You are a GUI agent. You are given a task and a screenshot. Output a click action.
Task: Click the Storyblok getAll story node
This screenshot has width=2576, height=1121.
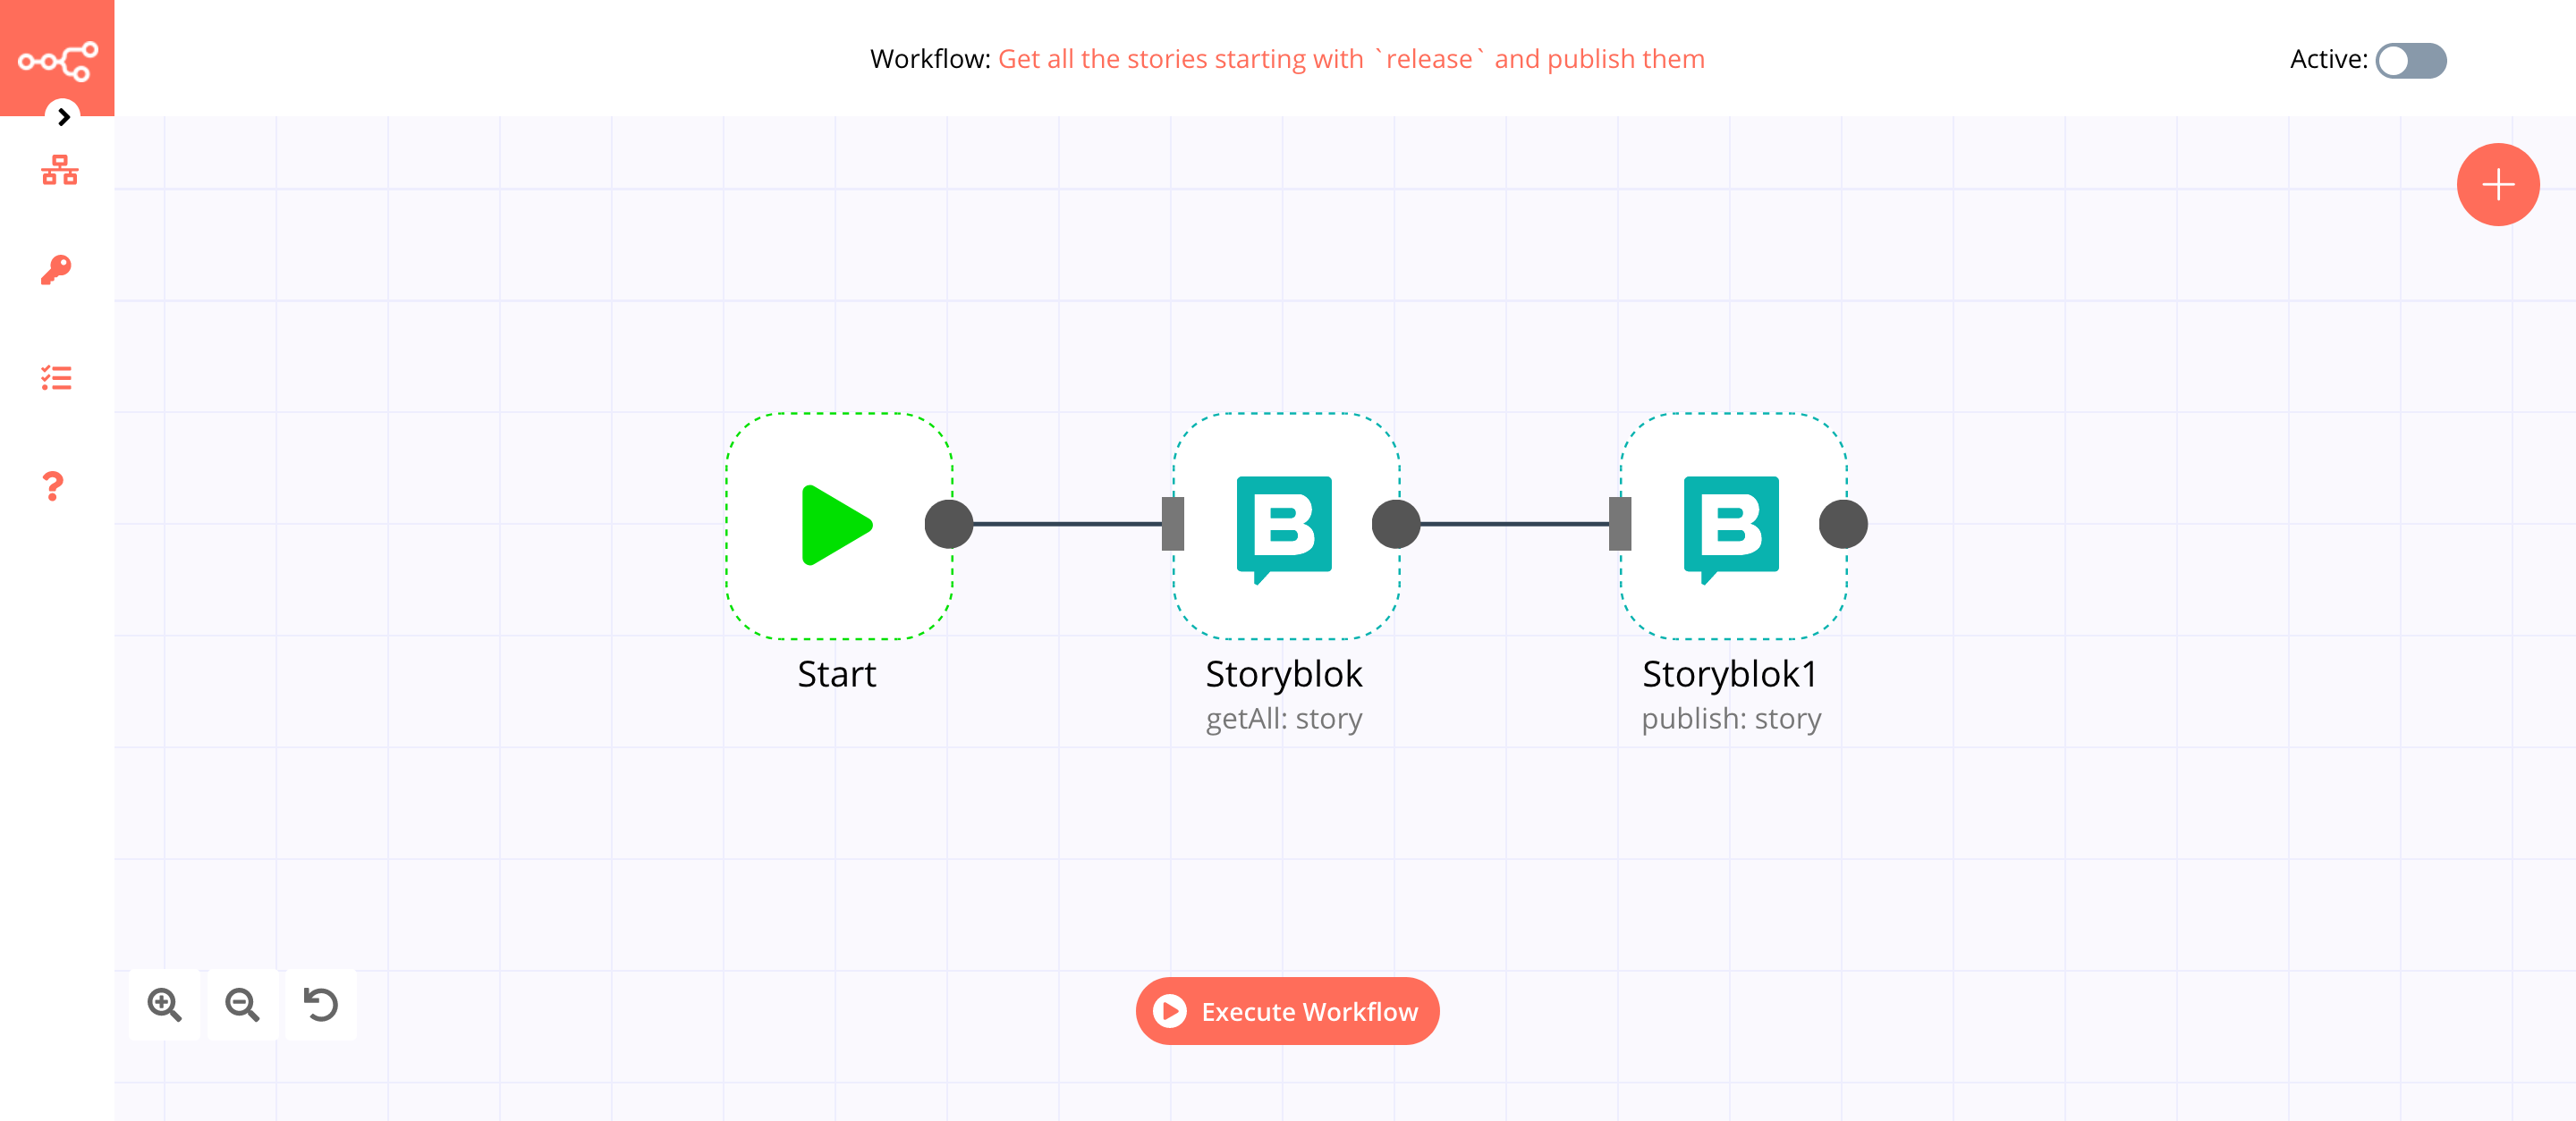point(1288,526)
